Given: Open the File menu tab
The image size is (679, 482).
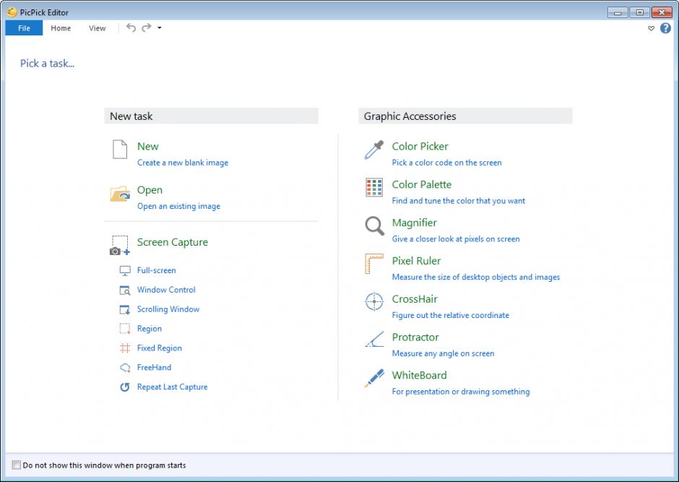Looking at the screenshot, I should click(x=24, y=28).
